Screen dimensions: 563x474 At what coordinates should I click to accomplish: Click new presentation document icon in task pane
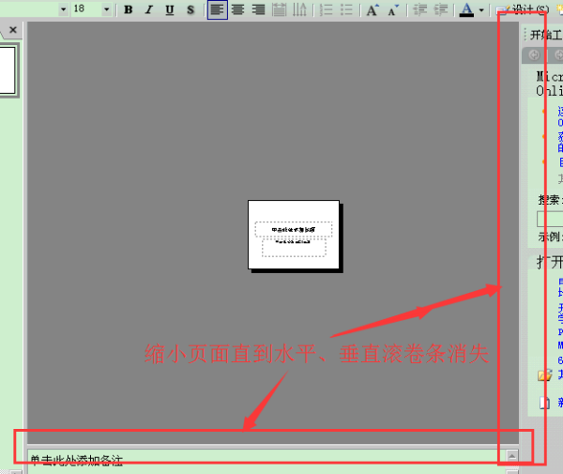tap(544, 403)
